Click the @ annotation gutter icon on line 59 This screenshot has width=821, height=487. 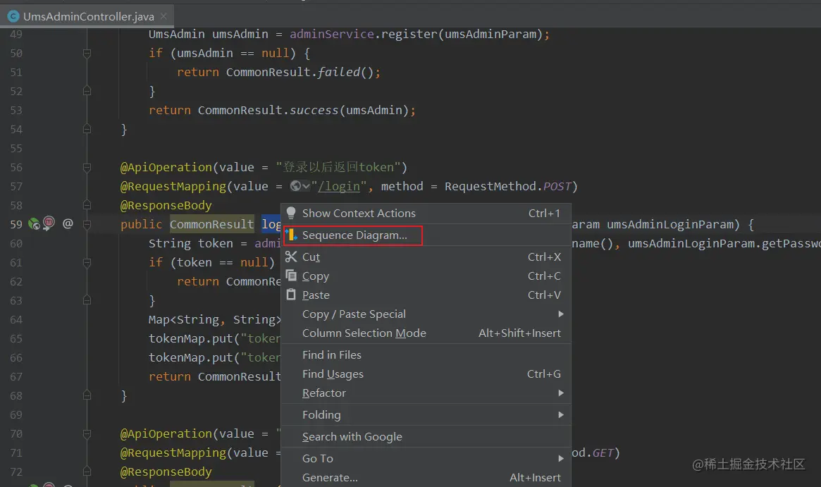click(x=68, y=223)
